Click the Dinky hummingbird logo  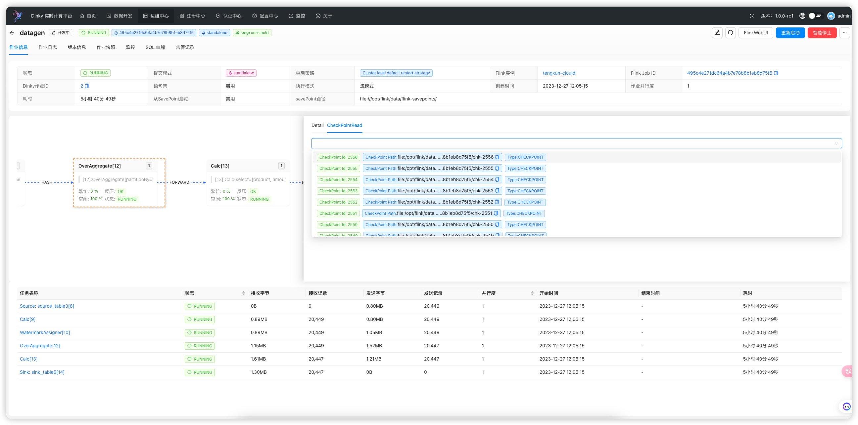pyautogui.click(x=18, y=16)
